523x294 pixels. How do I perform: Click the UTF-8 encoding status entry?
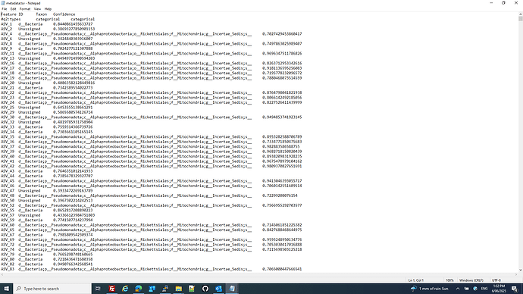496,280
